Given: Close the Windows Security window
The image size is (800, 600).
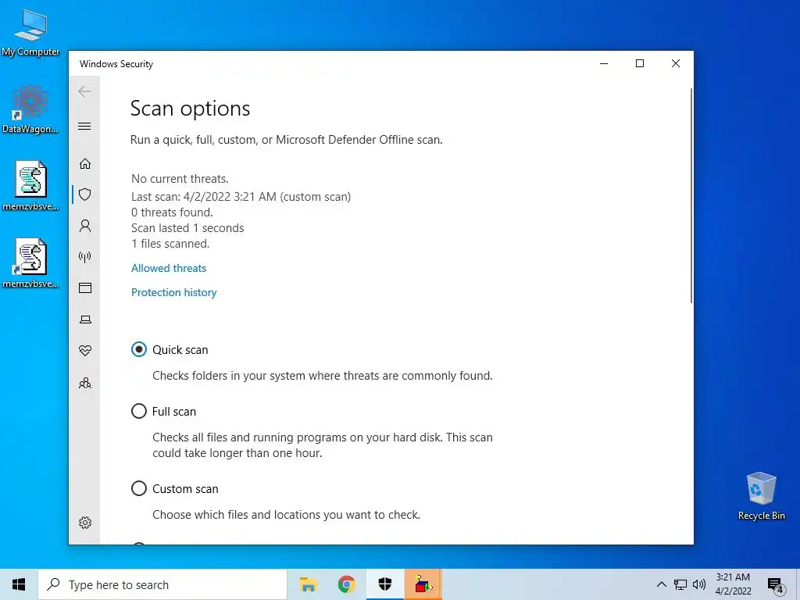Looking at the screenshot, I should coord(676,64).
